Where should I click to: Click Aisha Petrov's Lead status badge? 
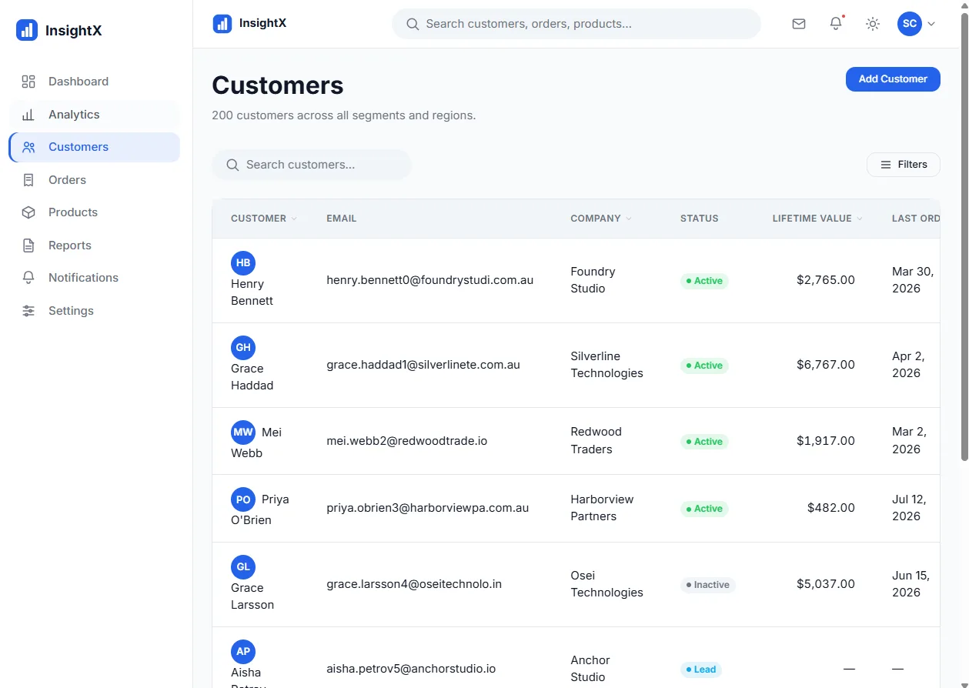coord(701,670)
